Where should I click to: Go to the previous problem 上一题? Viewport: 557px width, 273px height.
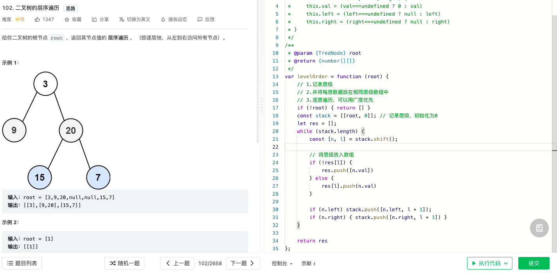coord(177,263)
